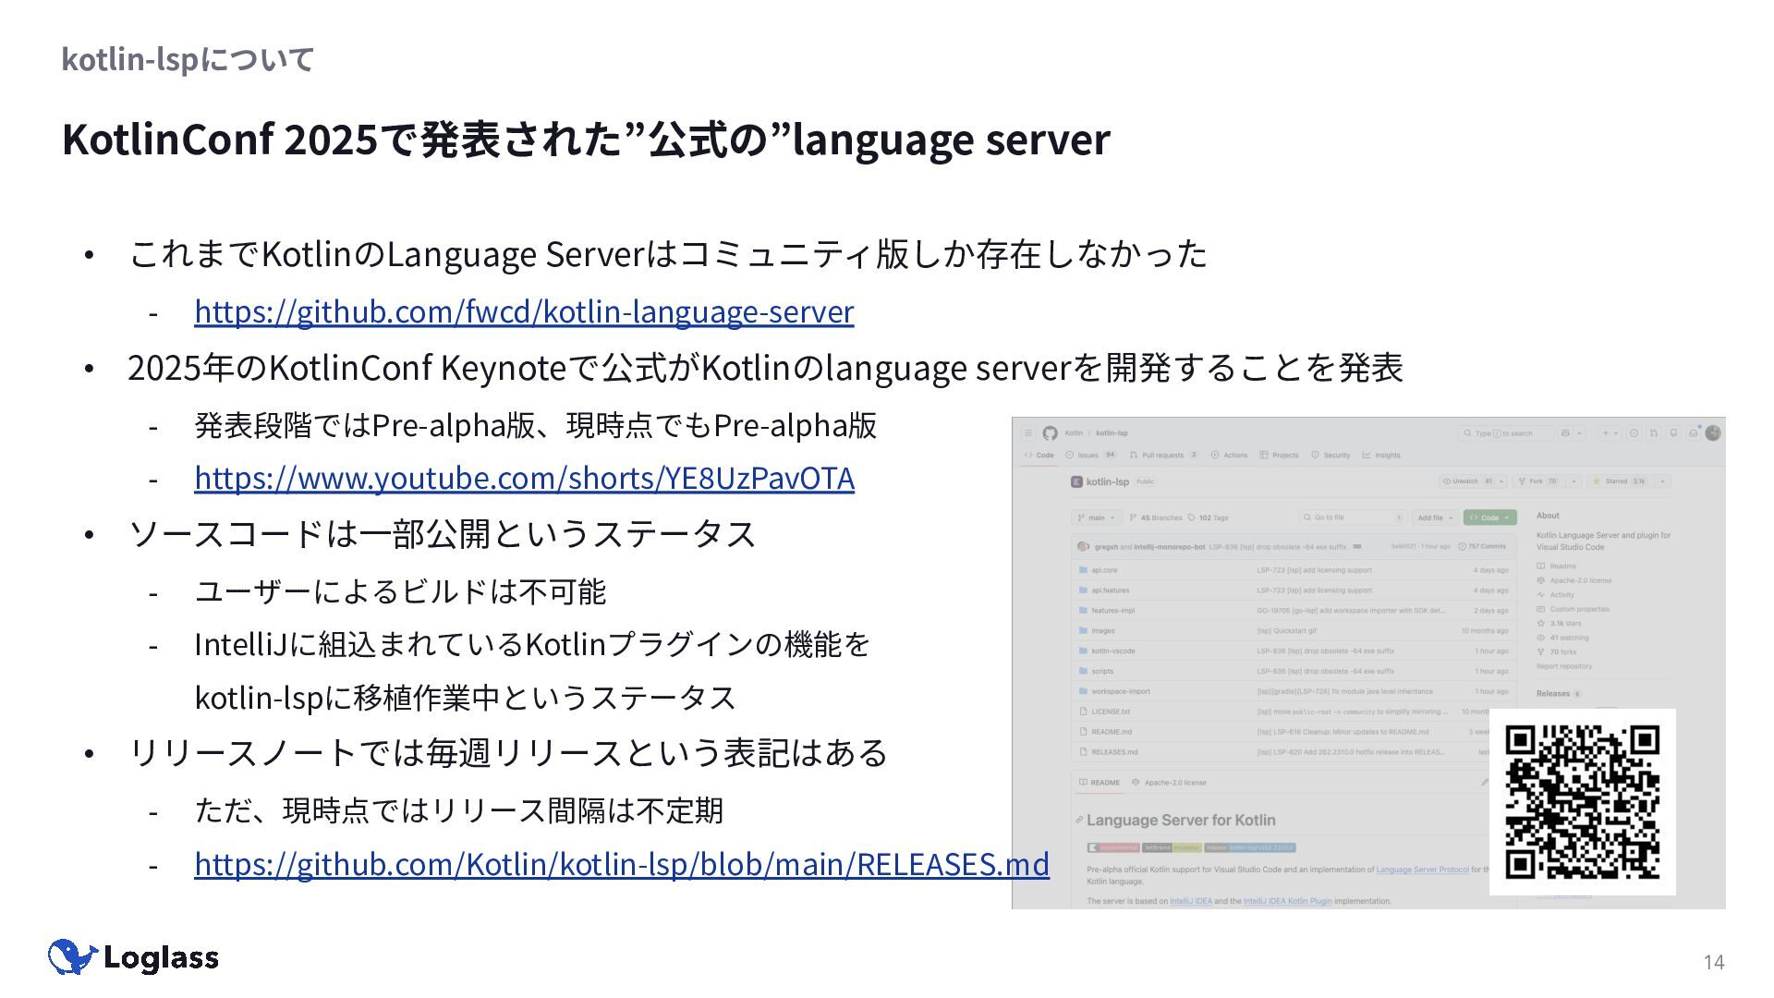Open the Add file dropdown

click(1435, 517)
